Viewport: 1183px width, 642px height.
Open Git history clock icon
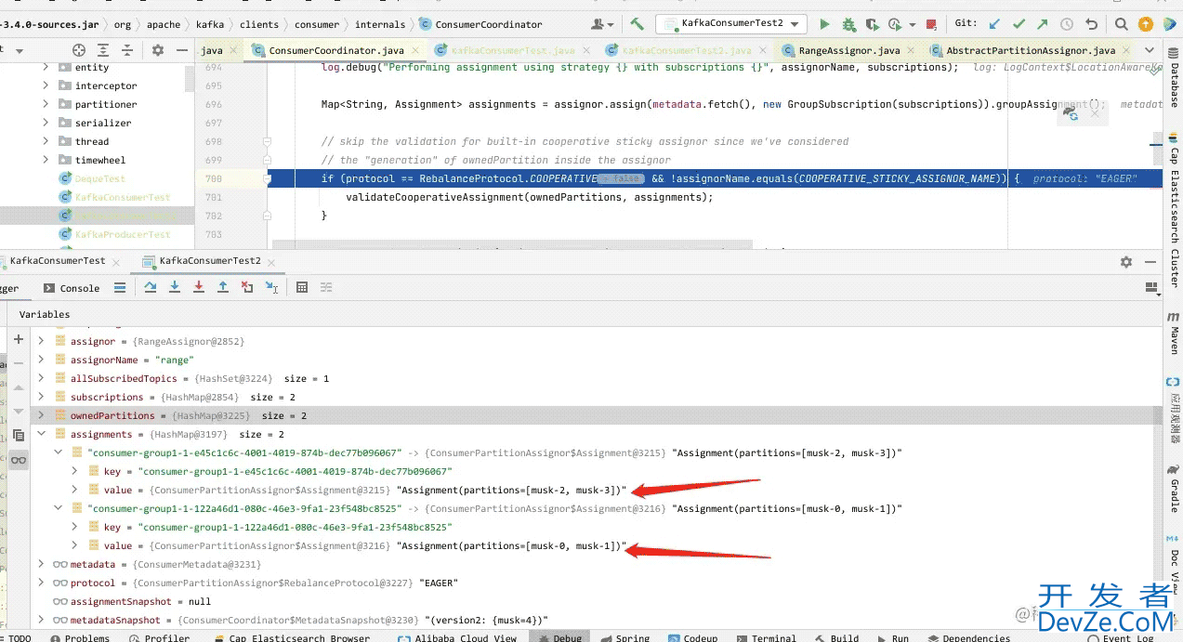(x=1067, y=24)
